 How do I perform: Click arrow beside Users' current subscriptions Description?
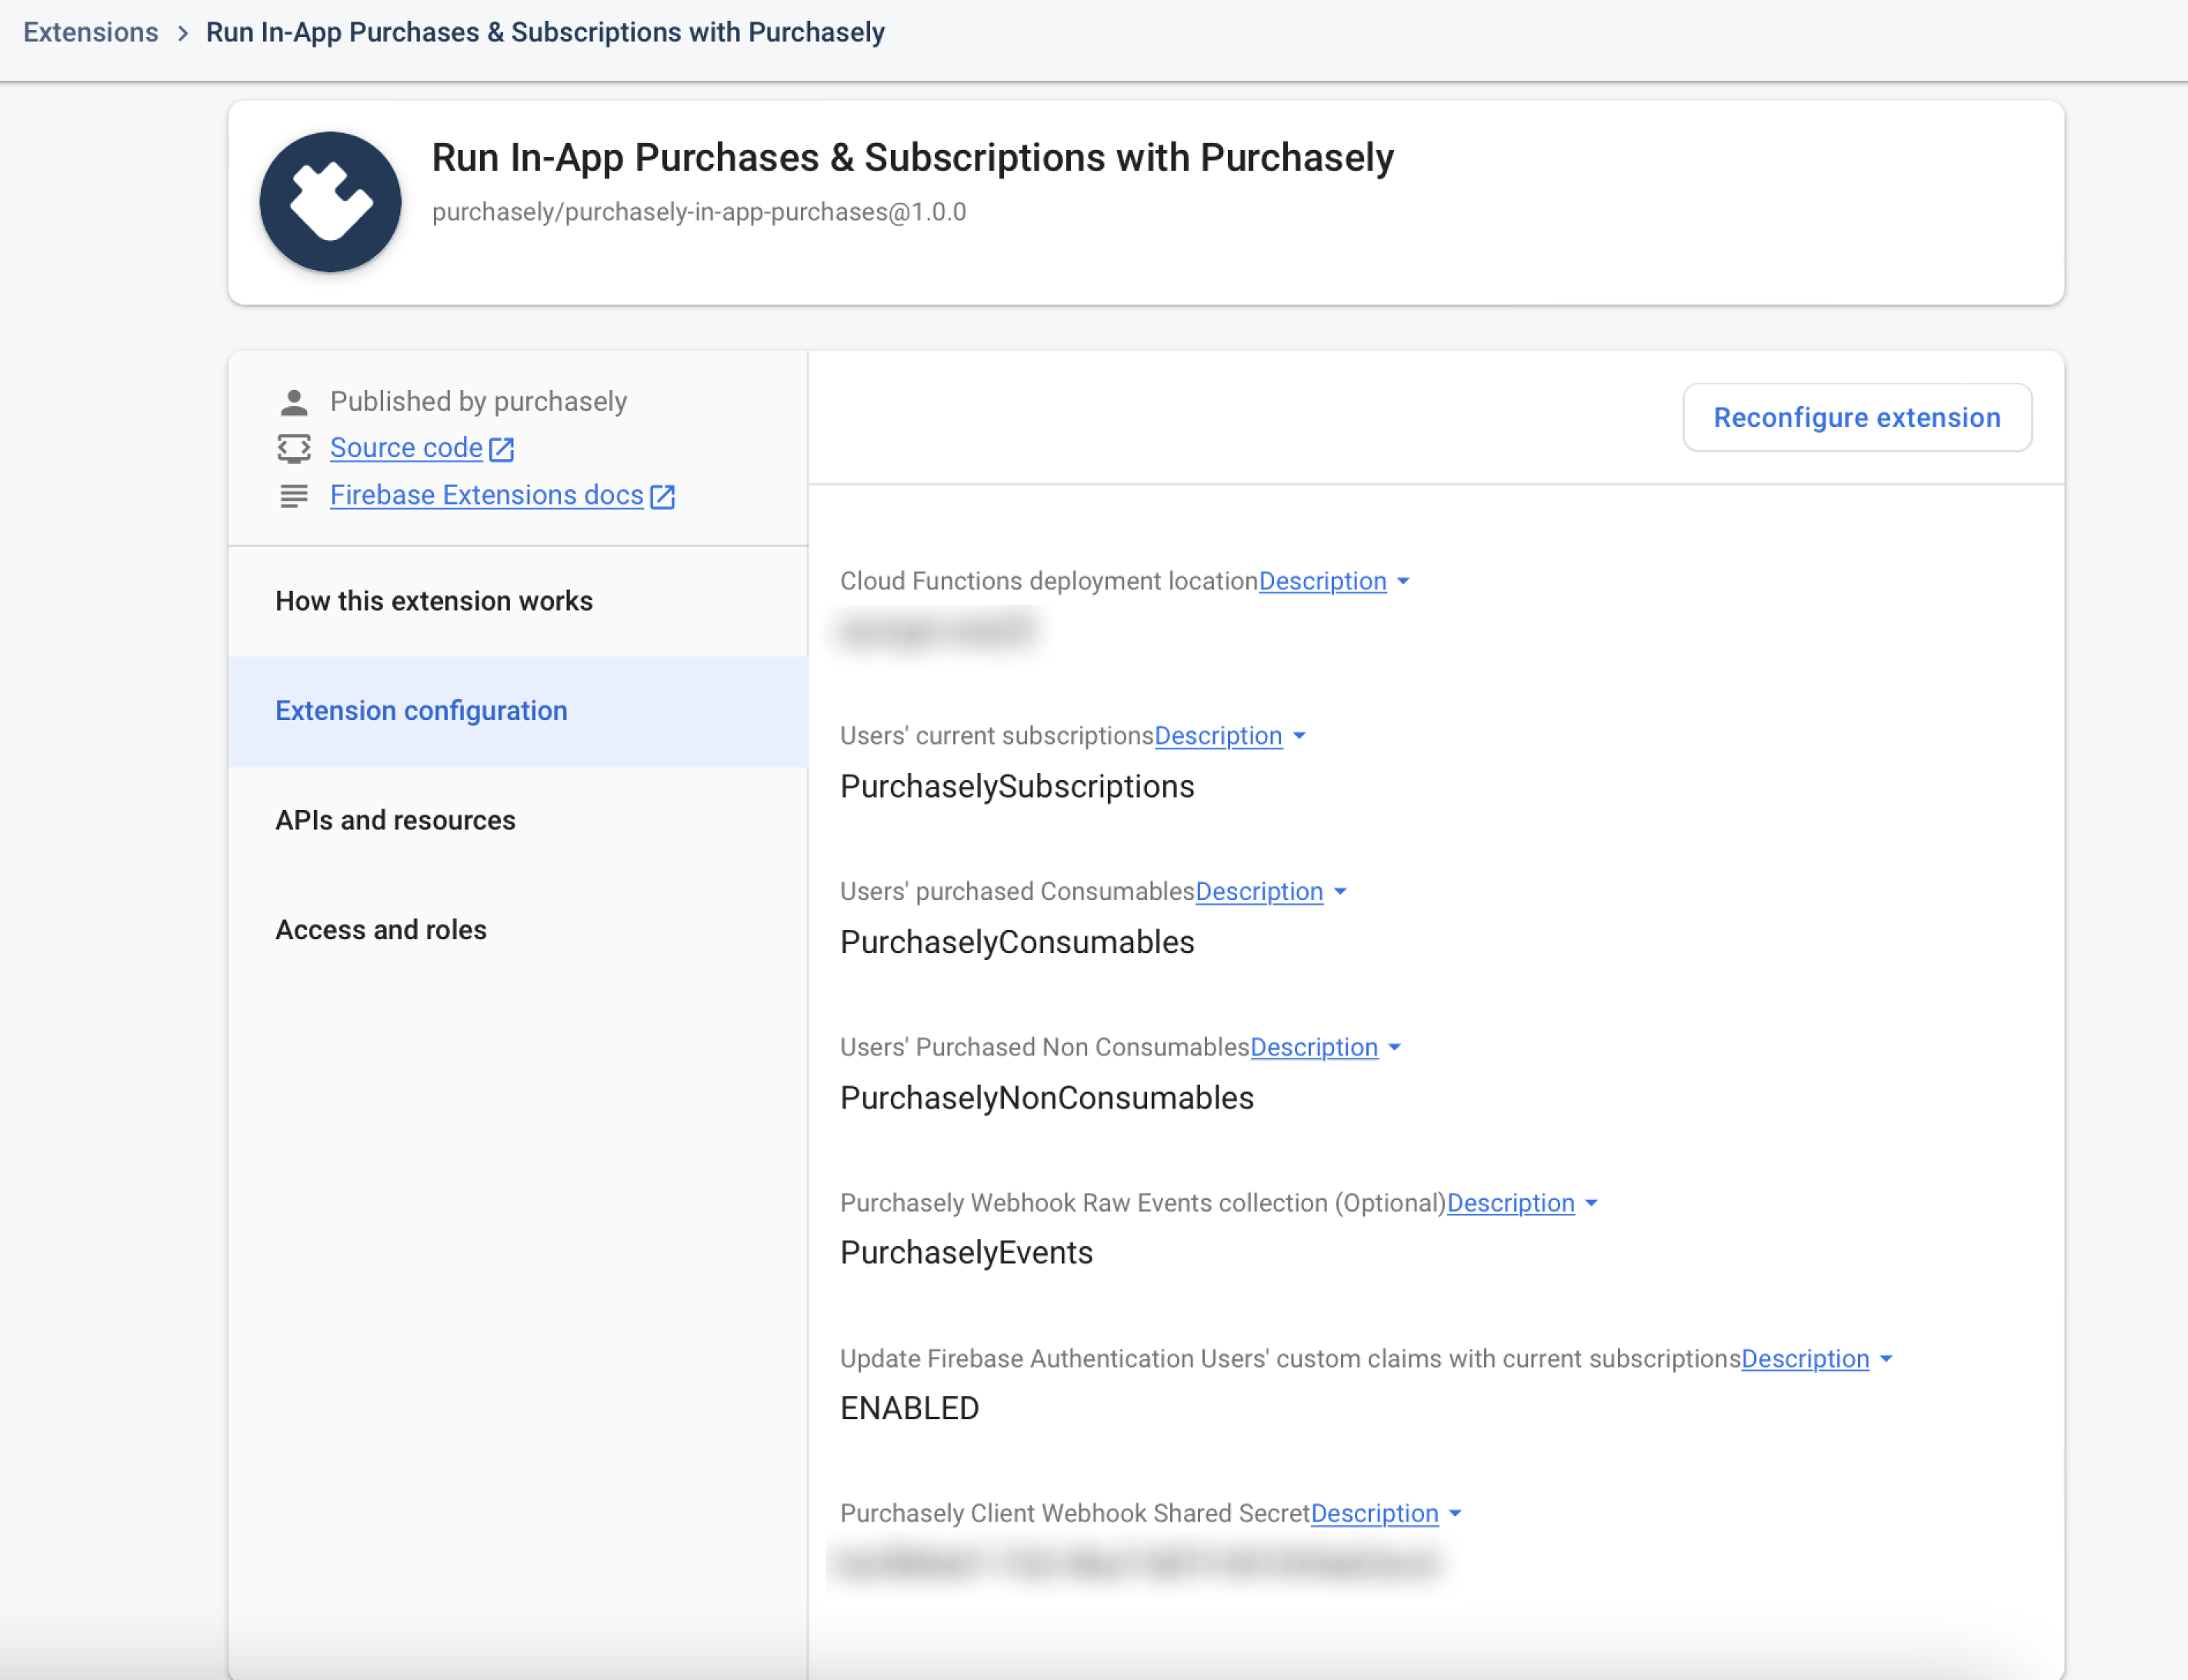1299,736
